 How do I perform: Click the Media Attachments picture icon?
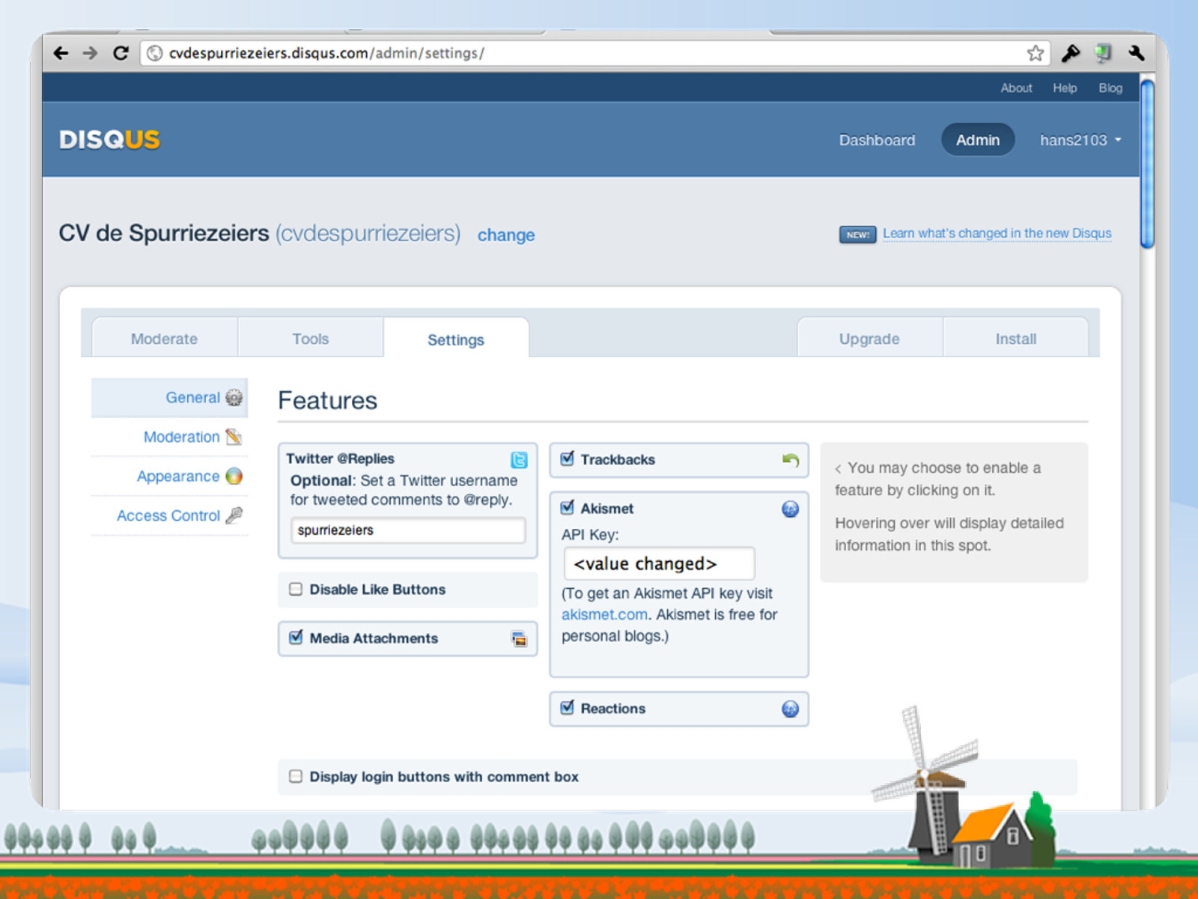tap(519, 639)
